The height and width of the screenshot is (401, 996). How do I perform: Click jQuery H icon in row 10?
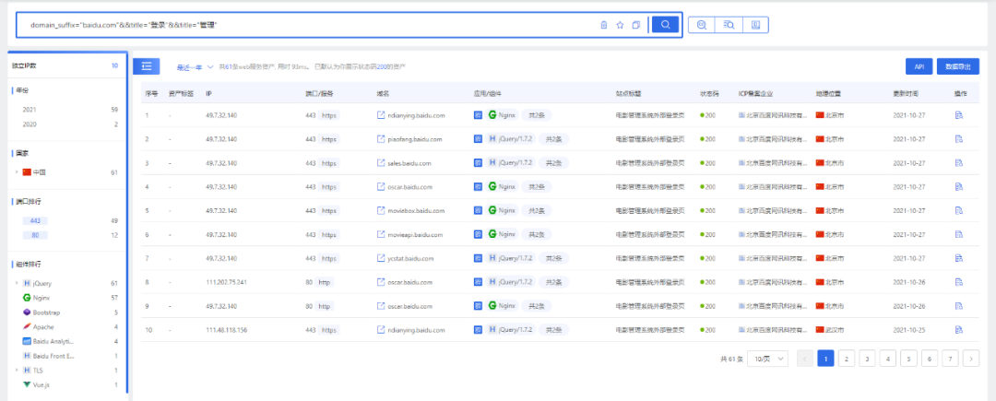pyautogui.click(x=492, y=329)
